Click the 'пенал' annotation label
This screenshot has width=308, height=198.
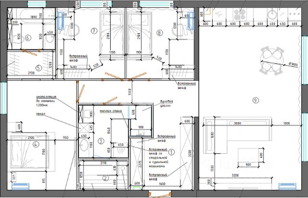(x=41, y=114)
